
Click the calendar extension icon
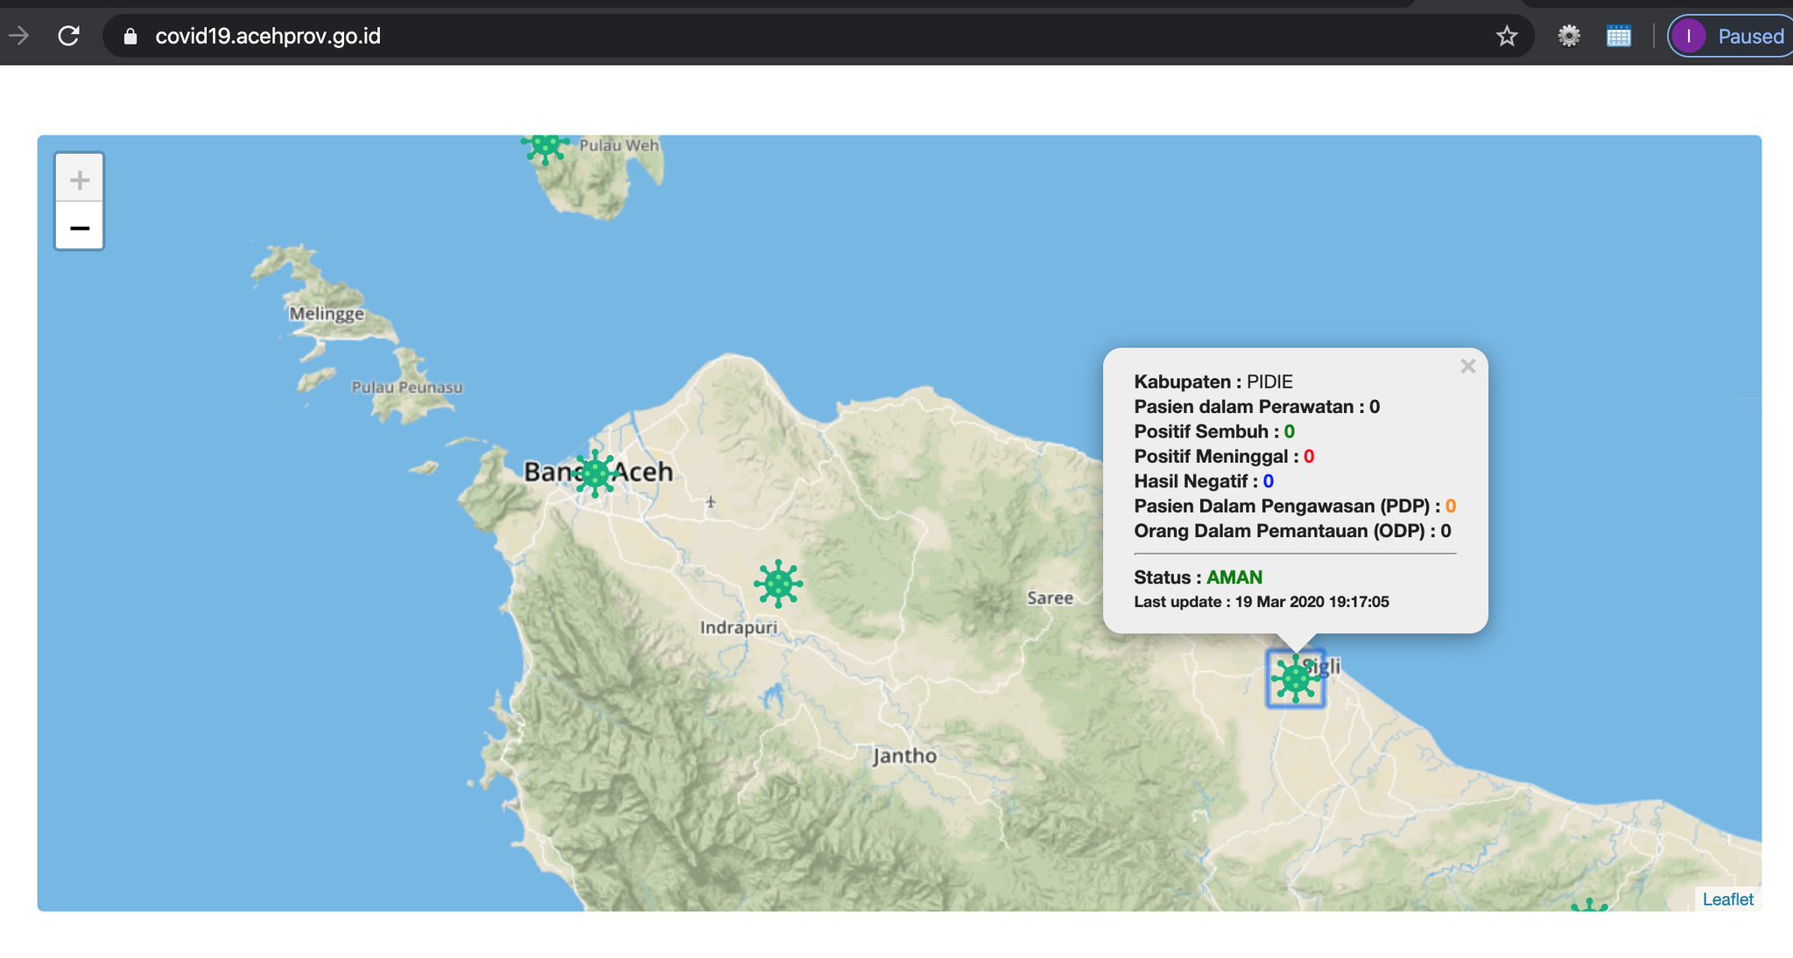pos(1619,36)
